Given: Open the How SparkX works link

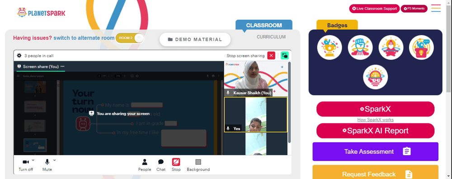Looking at the screenshot, I should (x=375, y=120).
